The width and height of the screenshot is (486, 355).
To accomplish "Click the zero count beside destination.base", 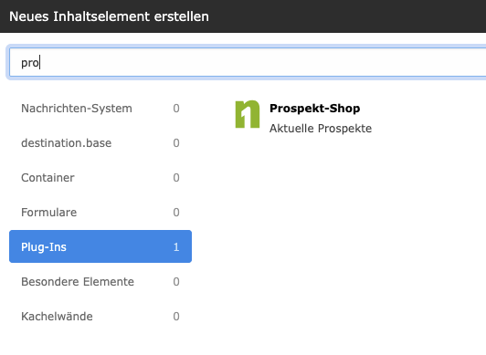I will coord(176,143).
